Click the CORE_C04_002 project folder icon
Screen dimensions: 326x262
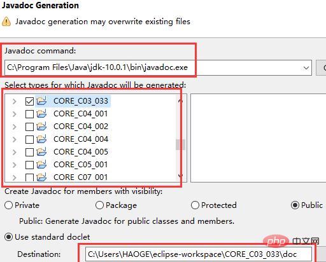point(41,127)
